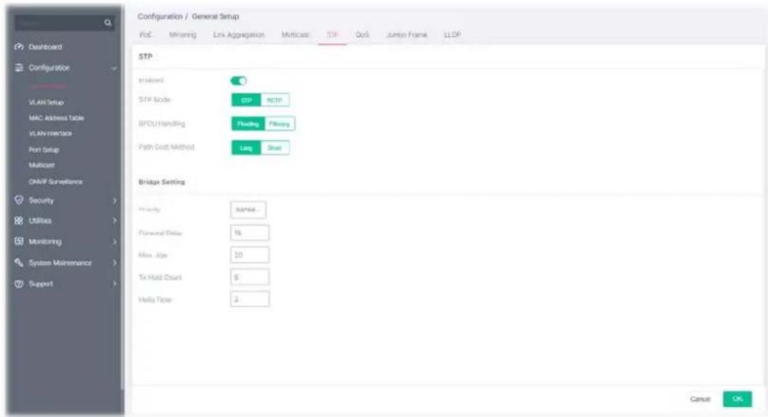The height and width of the screenshot is (417, 768).
Task: Click the Dashboard menu label
Action: click(x=45, y=47)
